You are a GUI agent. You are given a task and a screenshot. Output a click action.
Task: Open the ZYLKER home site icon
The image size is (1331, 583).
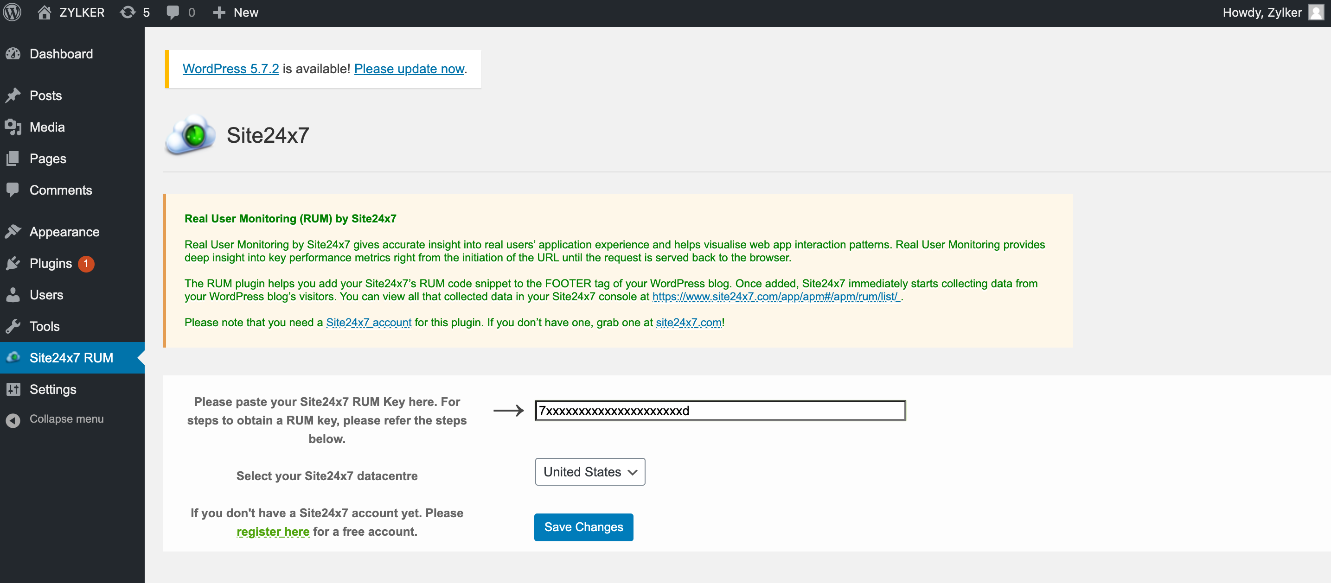tap(45, 13)
